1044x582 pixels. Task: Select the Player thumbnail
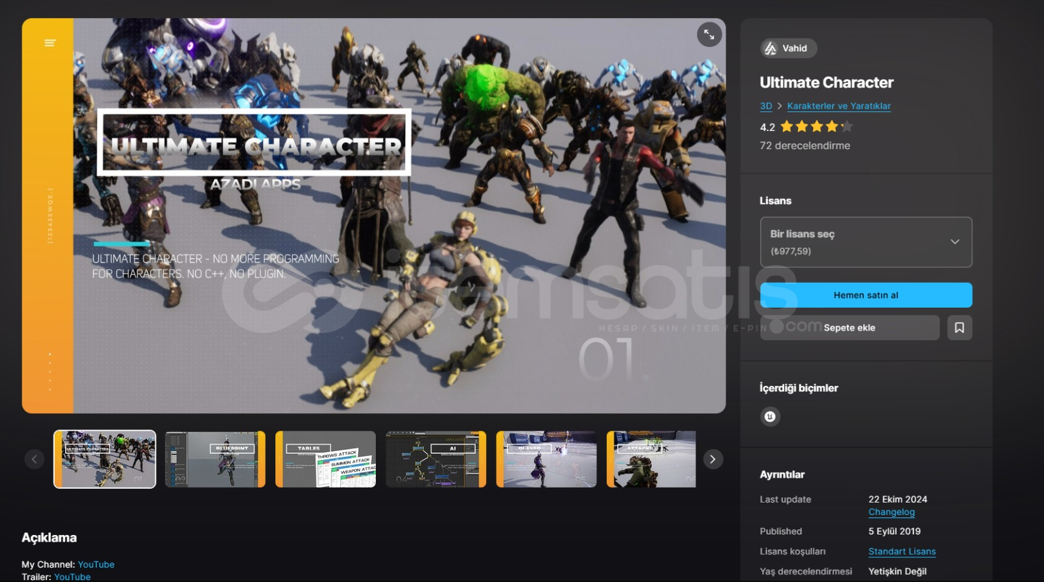[x=546, y=459]
